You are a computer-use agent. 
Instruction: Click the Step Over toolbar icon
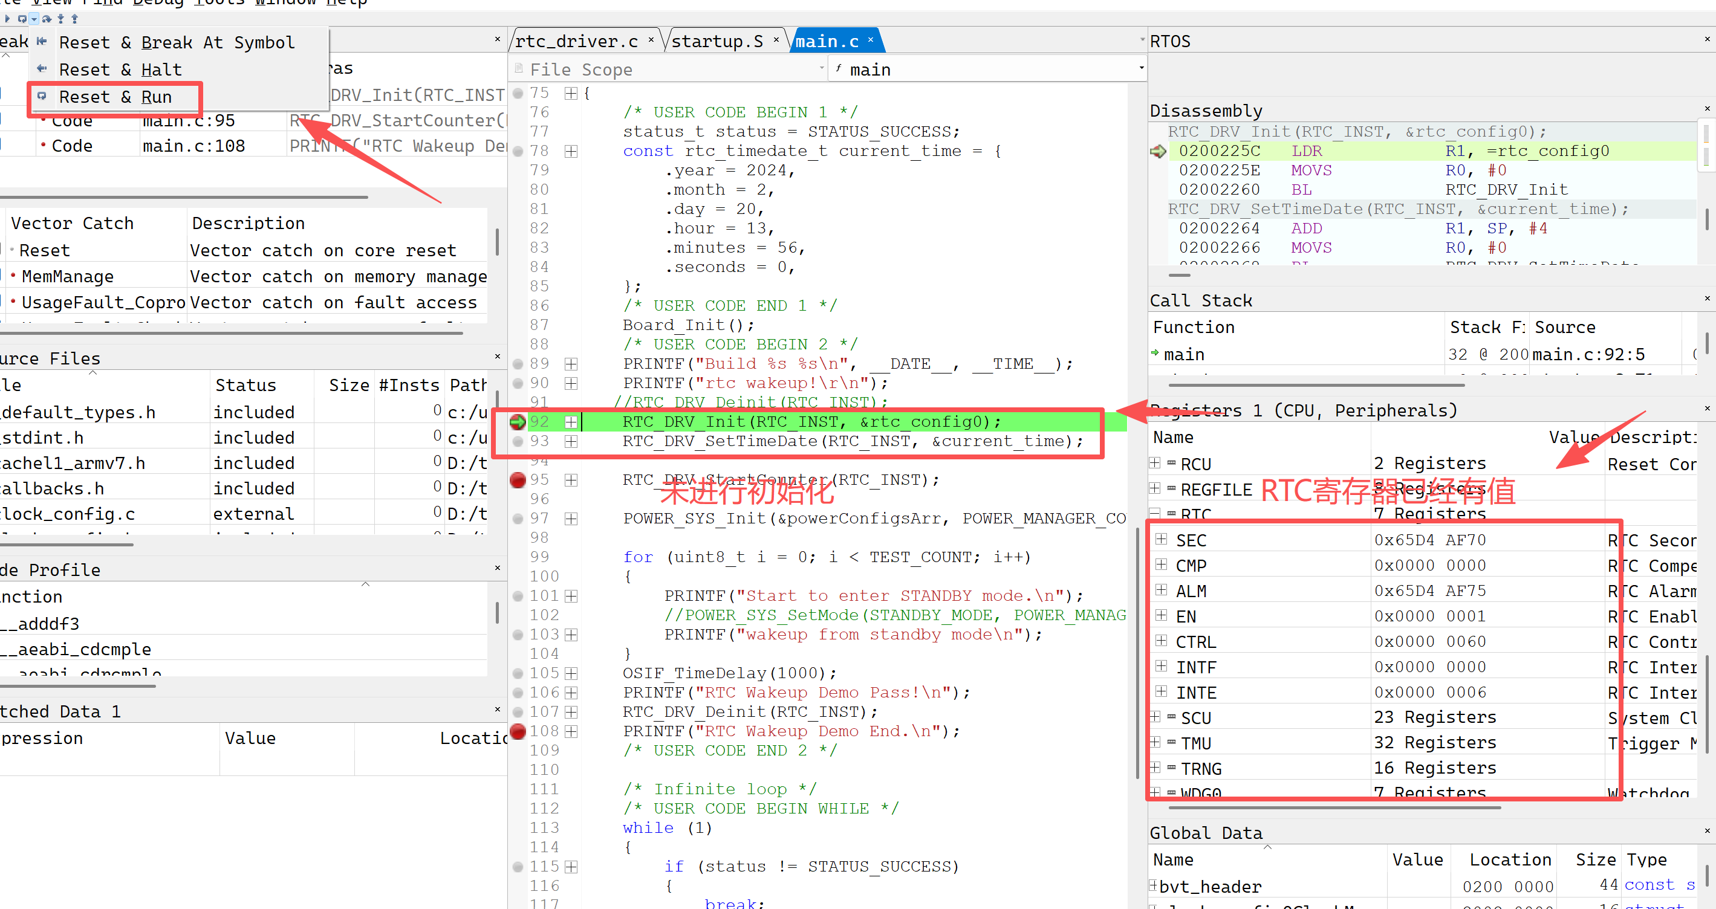[47, 19]
